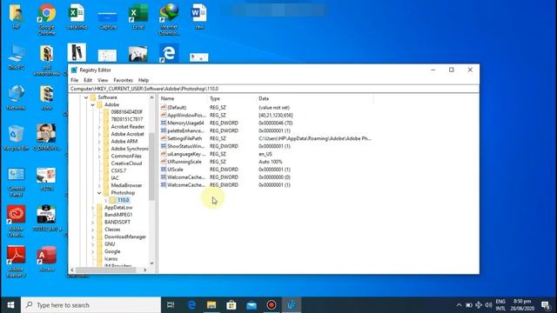Expand the 110.0 key node

(x=105, y=200)
